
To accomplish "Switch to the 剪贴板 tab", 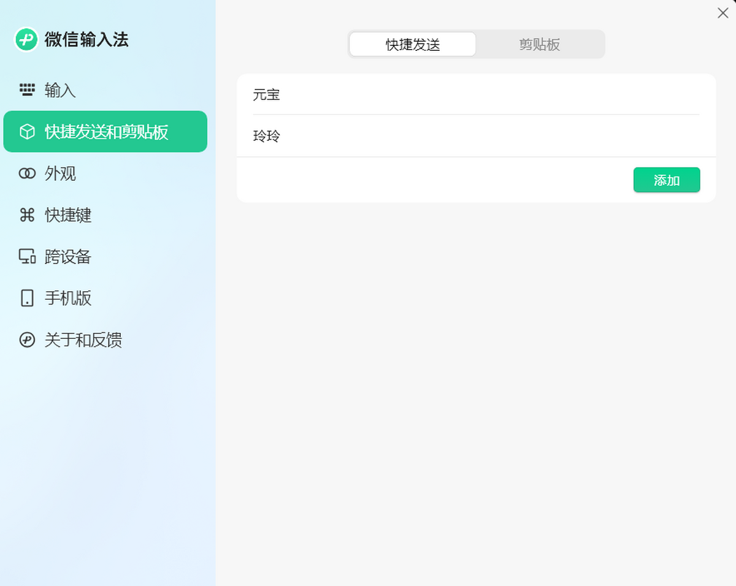I will [x=539, y=44].
